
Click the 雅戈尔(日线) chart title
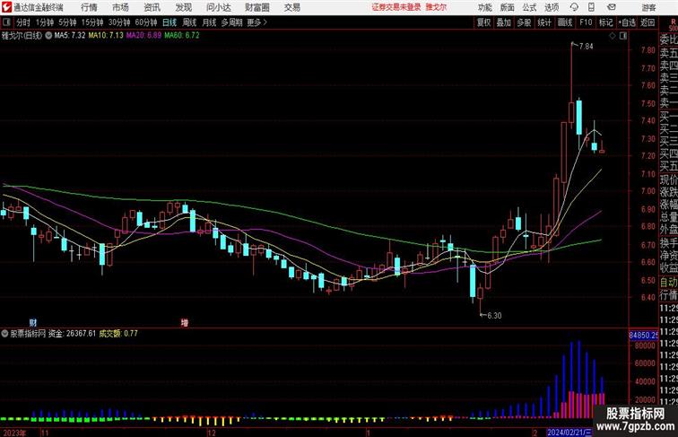point(22,36)
